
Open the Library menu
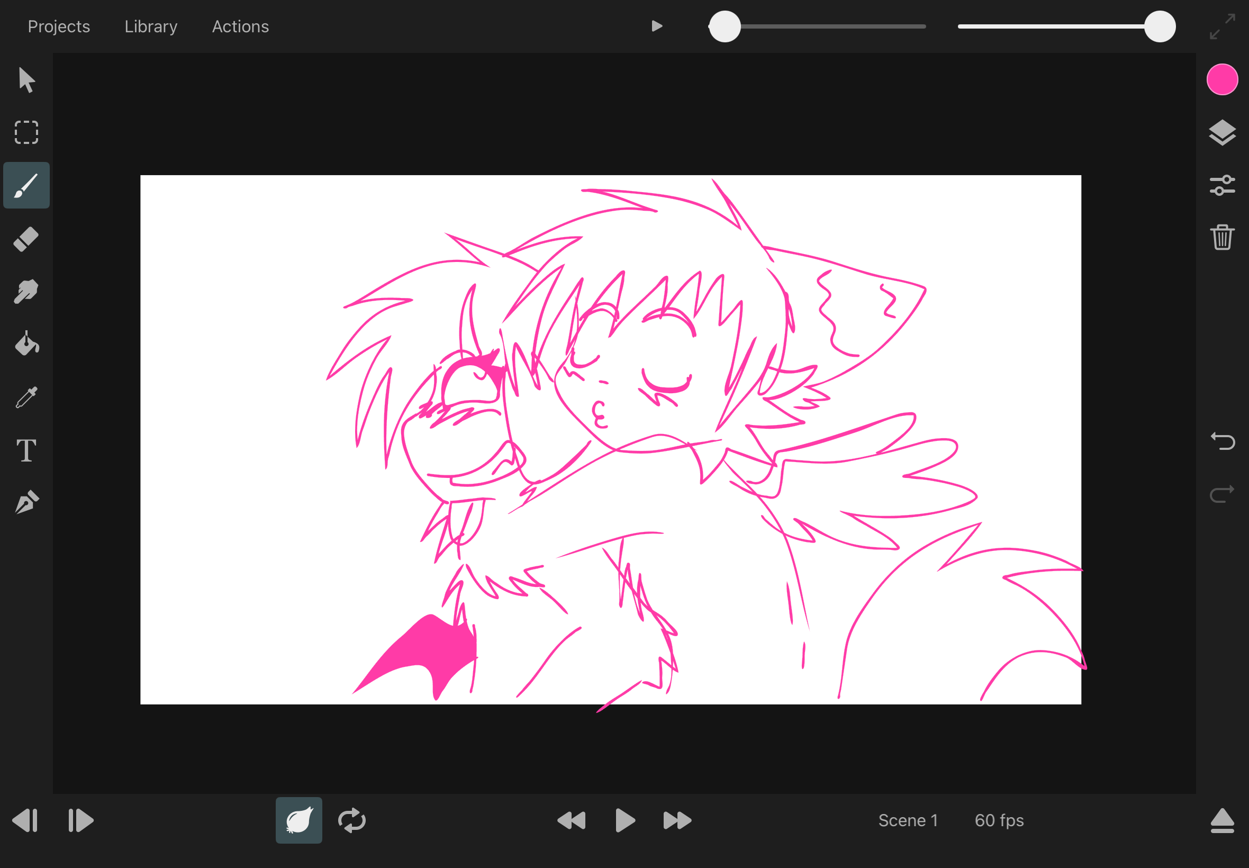151,26
